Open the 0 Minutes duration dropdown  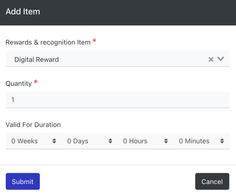(202, 141)
